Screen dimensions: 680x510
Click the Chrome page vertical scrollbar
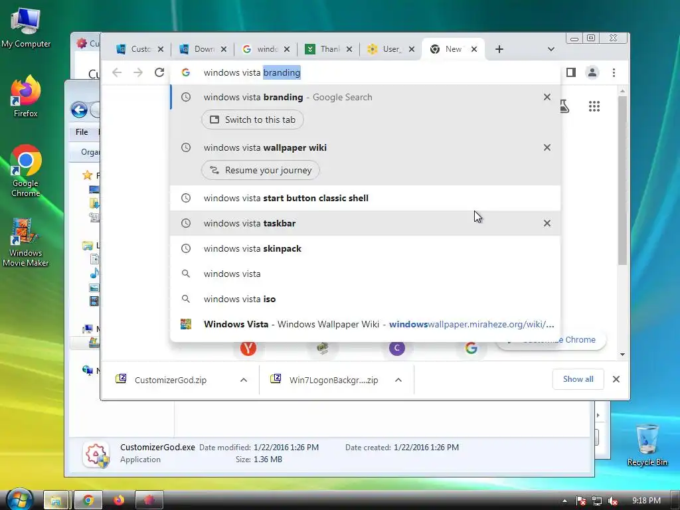(622, 181)
